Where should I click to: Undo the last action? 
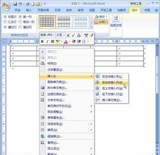click(20, 4)
